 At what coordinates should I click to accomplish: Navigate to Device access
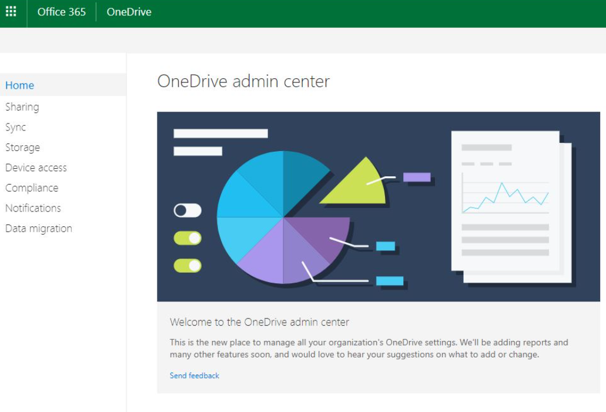[x=36, y=168]
